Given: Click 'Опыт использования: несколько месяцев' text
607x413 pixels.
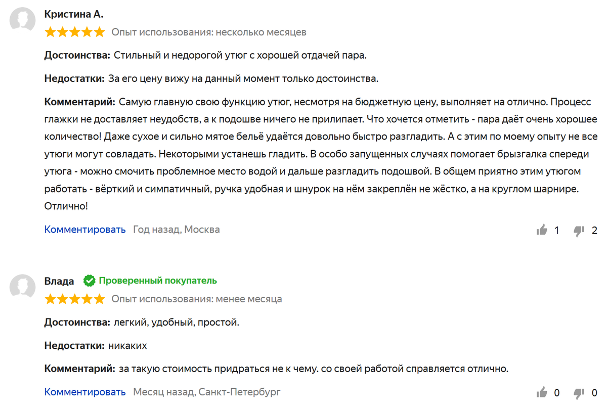Looking at the screenshot, I should pyautogui.click(x=209, y=32).
